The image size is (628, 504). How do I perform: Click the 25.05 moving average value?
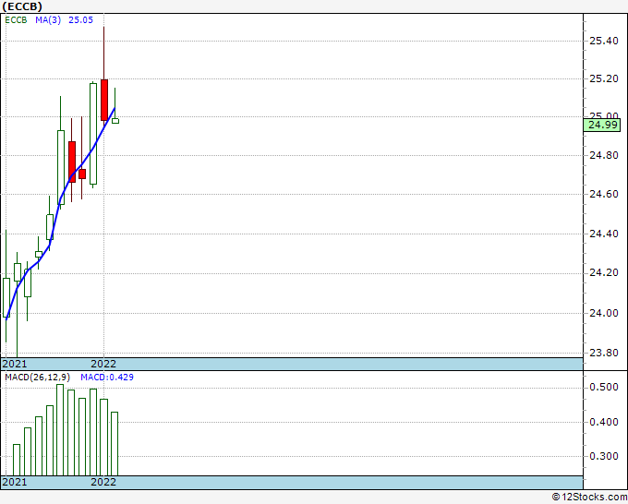click(80, 20)
